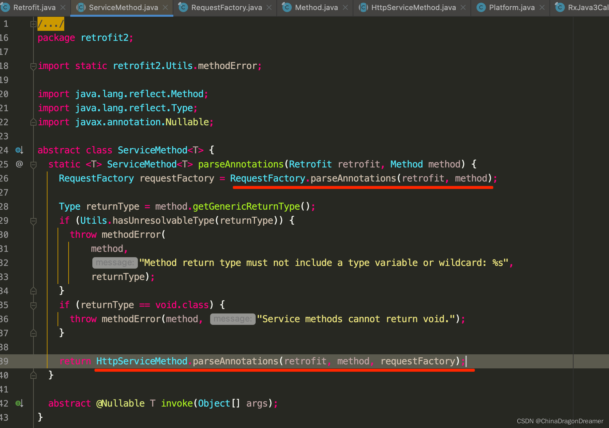Click the fold end marker at line 22
The width and height of the screenshot is (609, 428).
point(33,122)
